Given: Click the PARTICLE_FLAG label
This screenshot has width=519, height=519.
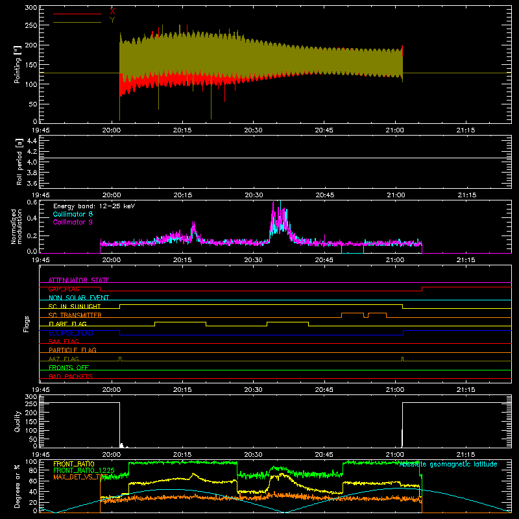Looking at the screenshot, I should point(73,350).
